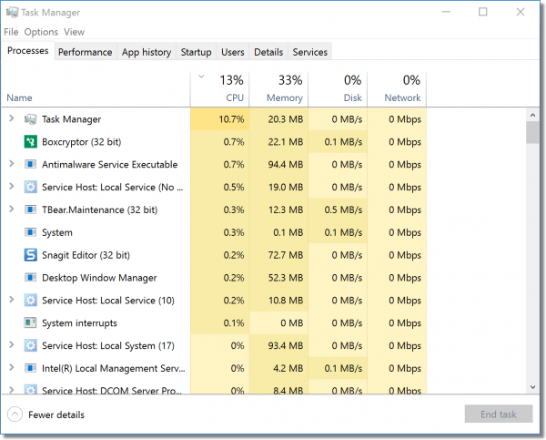Click the 72.7 MB memory value for Snagit Editor
The height and width of the screenshot is (440, 546).
tap(285, 255)
